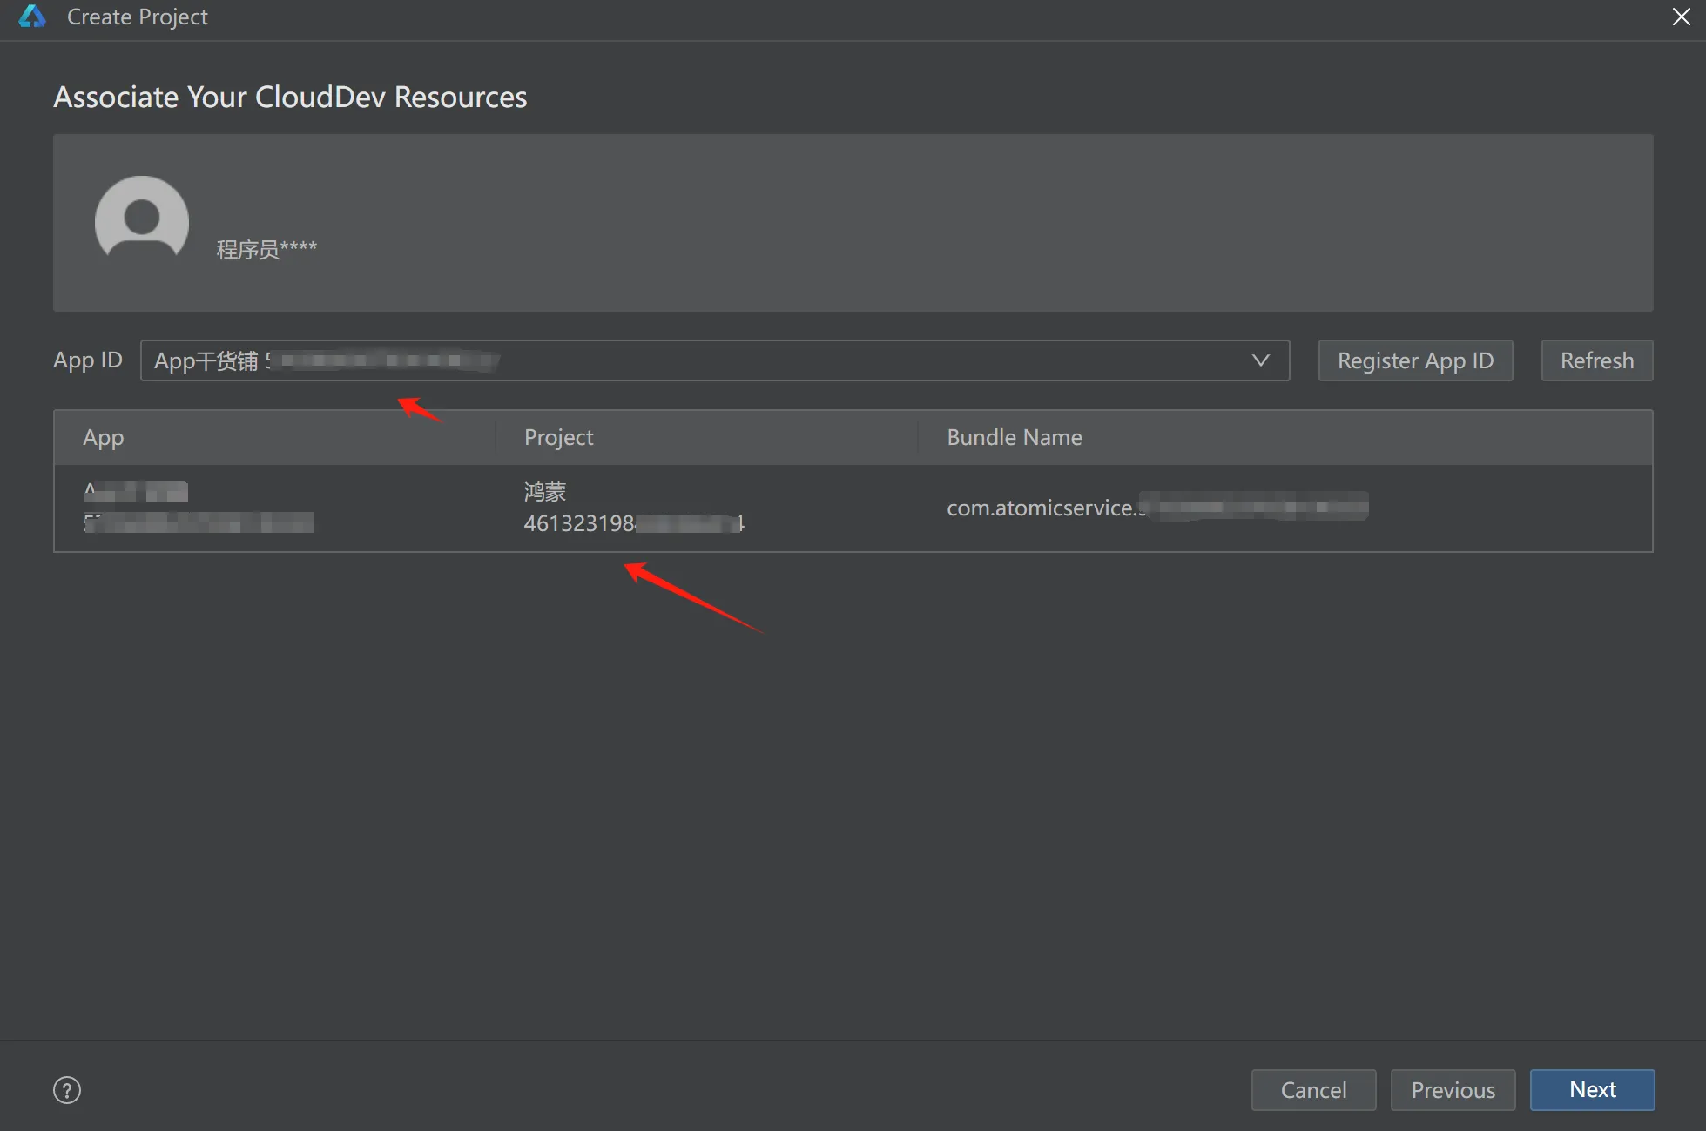Click the Bundle Name column header
The height and width of the screenshot is (1131, 1706).
coord(1015,437)
